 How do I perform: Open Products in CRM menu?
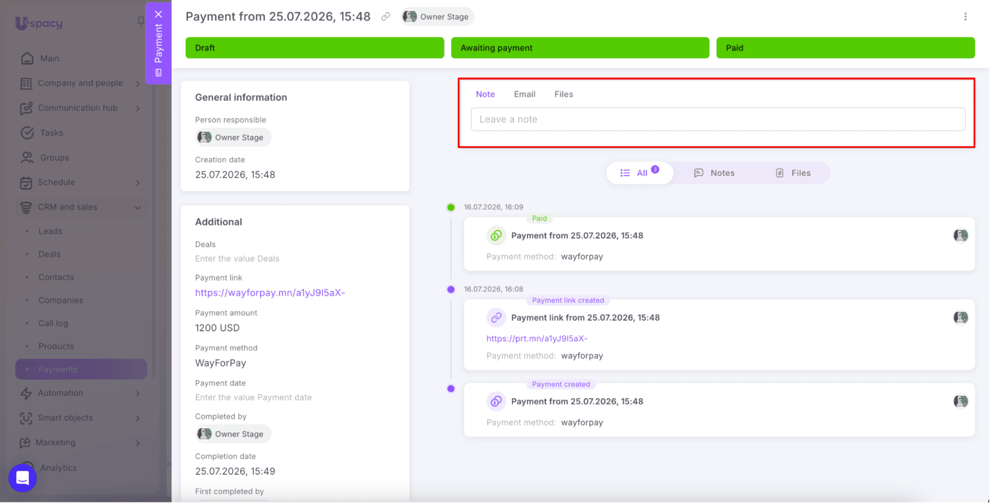click(x=56, y=346)
